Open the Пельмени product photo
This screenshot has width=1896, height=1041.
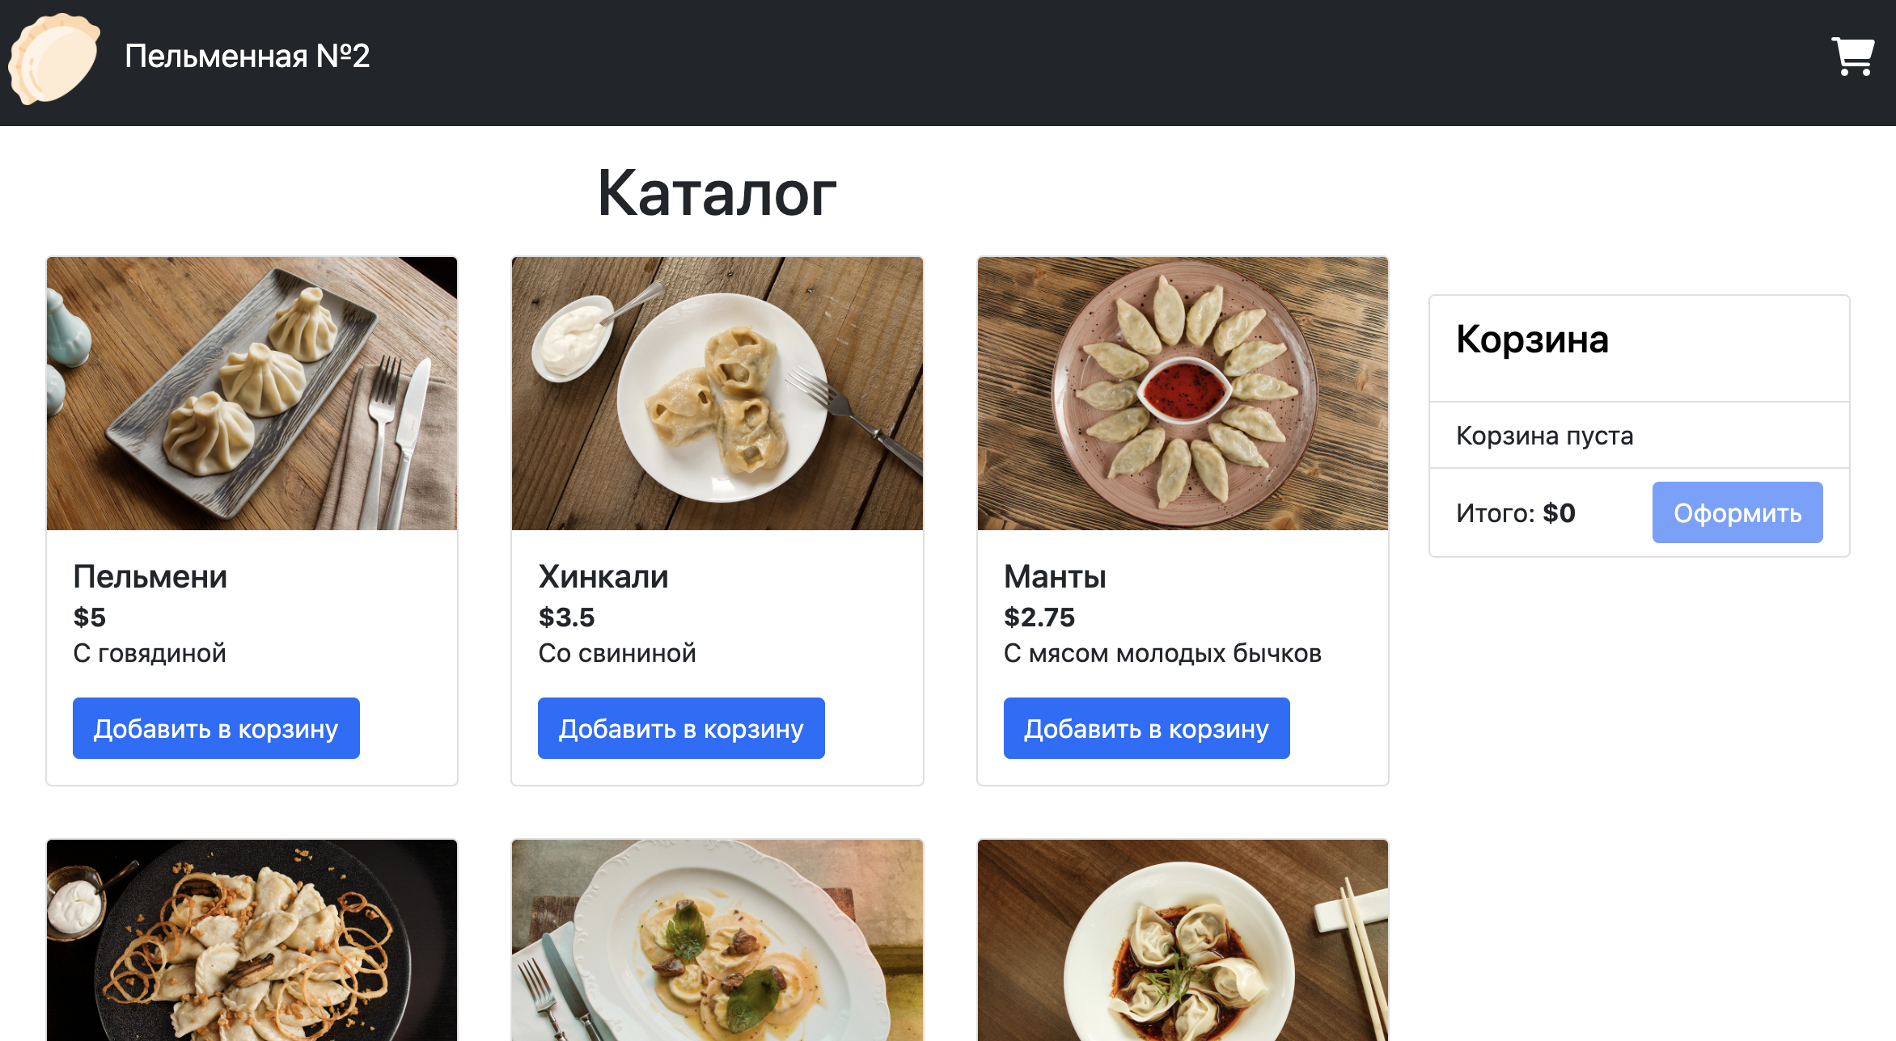tap(252, 394)
